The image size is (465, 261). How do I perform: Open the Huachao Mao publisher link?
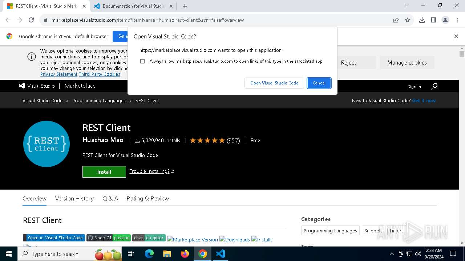103,140
